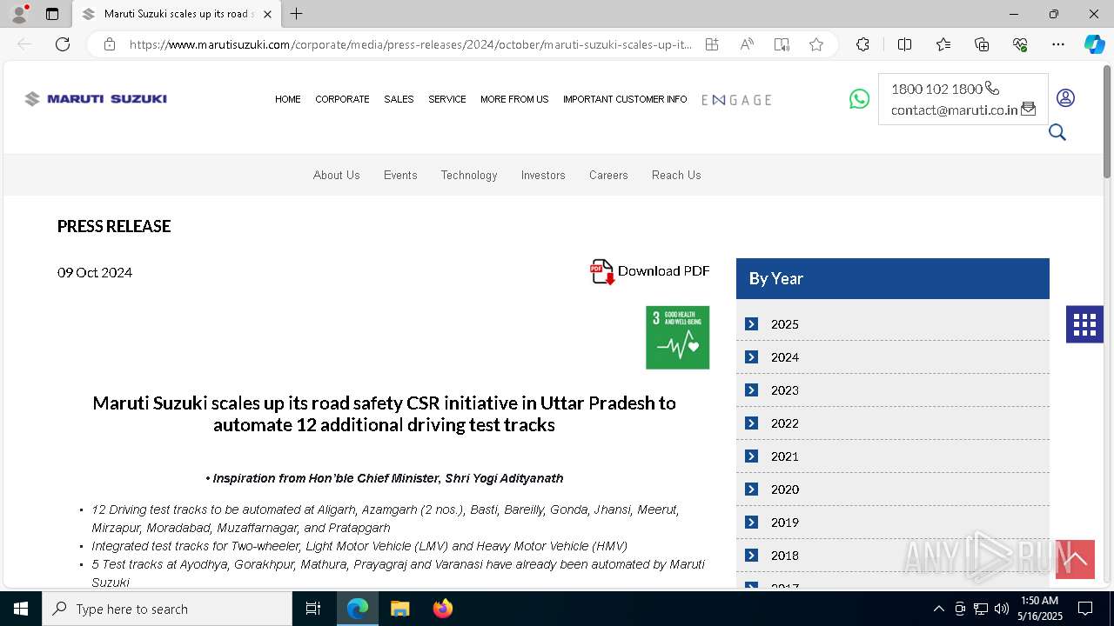Click the Download PDF text link

coord(663,271)
